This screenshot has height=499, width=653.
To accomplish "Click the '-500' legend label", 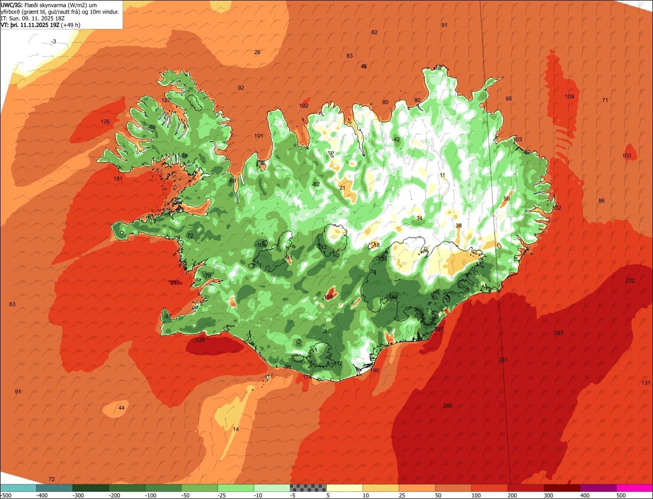I will click(x=6, y=495).
